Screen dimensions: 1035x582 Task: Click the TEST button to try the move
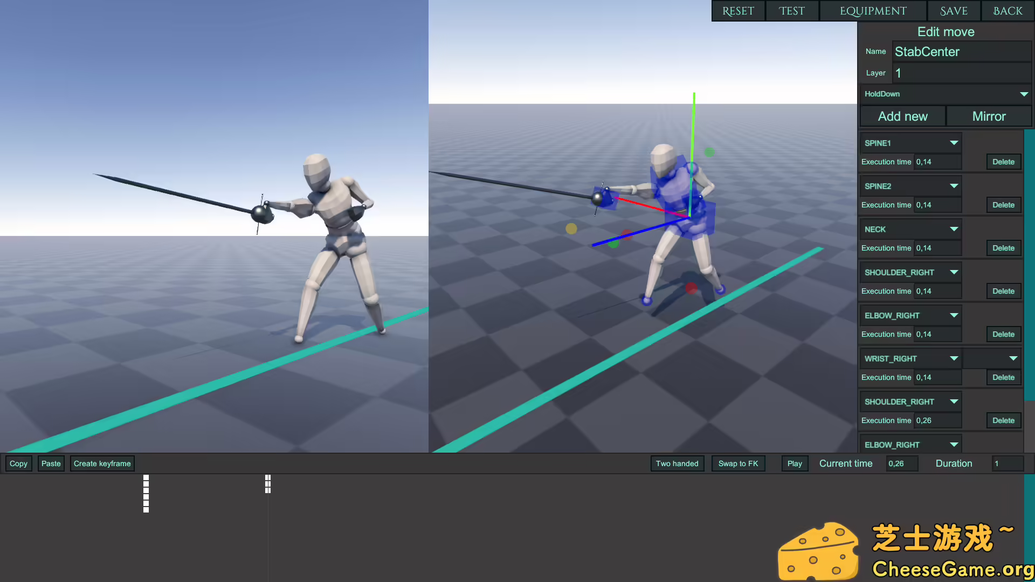(x=791, y=11)
